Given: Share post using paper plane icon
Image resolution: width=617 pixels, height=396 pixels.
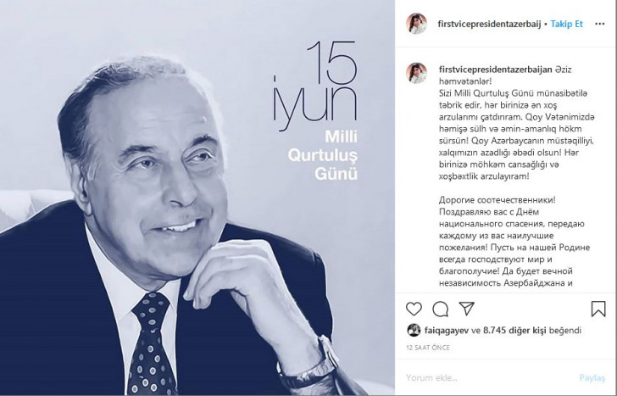Looking at the screenshot, I should (467, 309).
